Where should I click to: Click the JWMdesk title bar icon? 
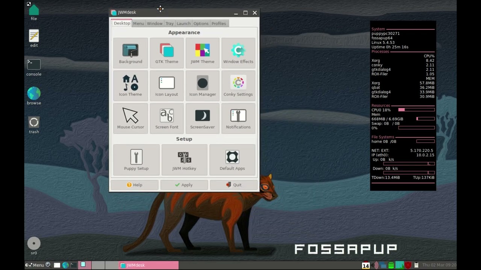114,13
